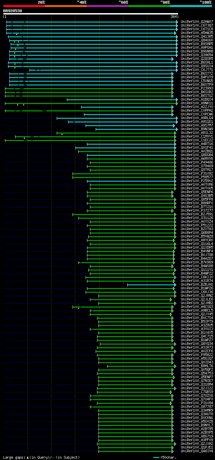Open hit UniRef100_Q8YQ34
The width and height of the screenshot is (215, 460).
[197, 344]
